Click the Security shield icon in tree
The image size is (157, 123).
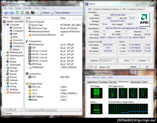coord(8,83)
